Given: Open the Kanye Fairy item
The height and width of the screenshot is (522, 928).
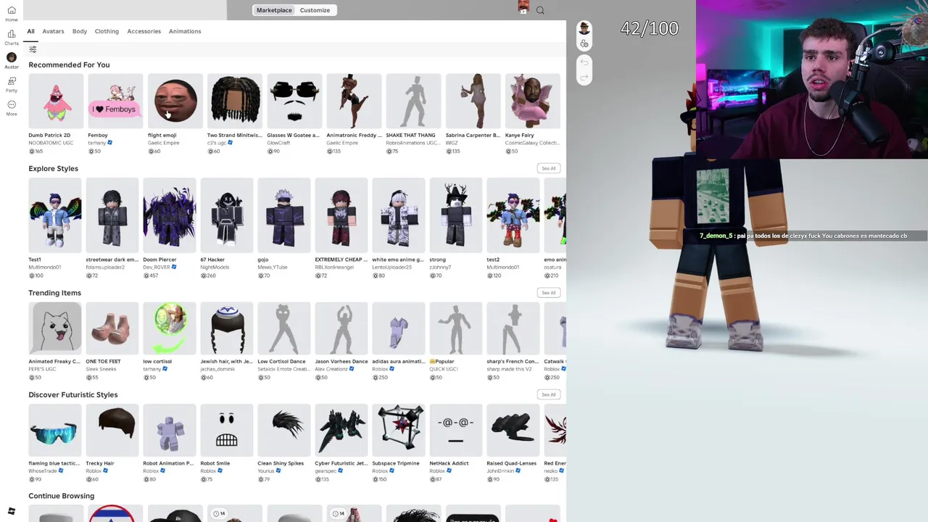Looking at the screenshot, I should click(x=532, y=101).
